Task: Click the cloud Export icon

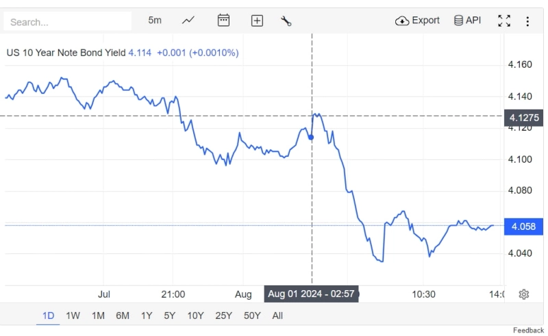Action: pyautogui.click(x=402, y=21)
